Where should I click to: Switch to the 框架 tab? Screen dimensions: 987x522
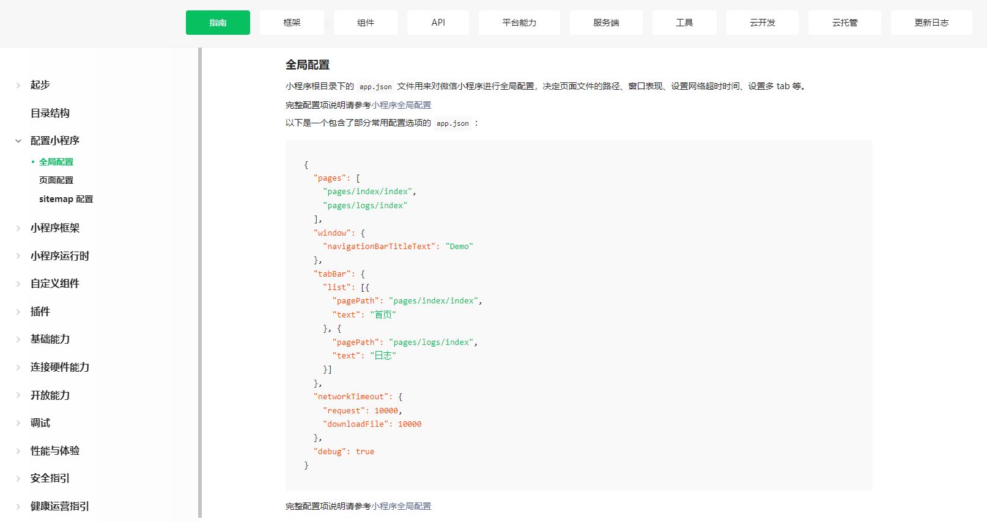pyautogui.click(x=292, y=23)
